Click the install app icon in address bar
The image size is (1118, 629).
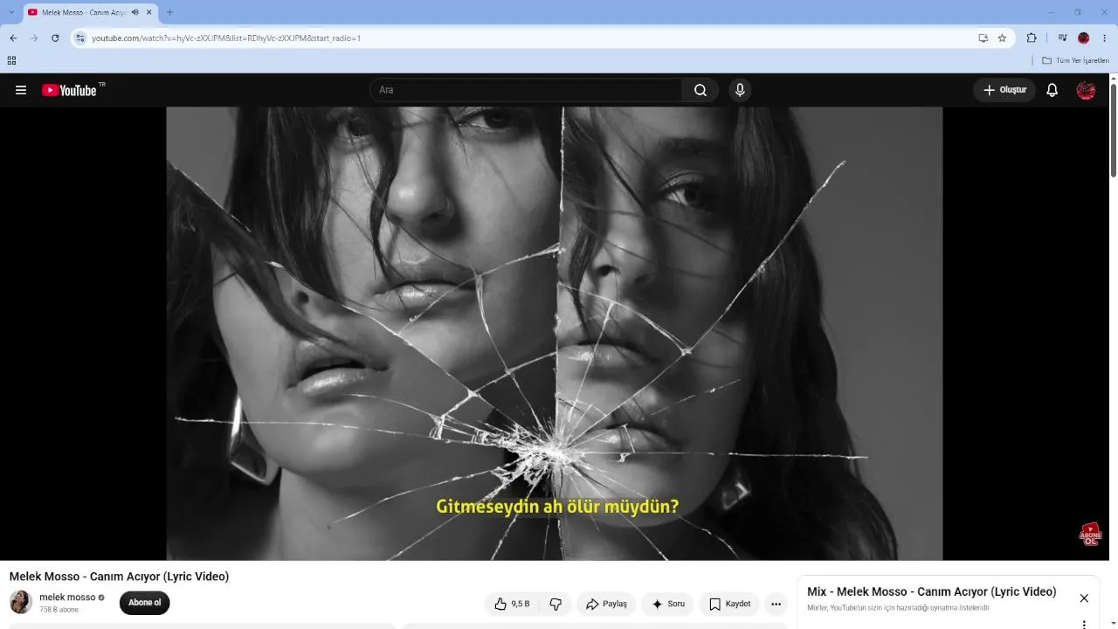[x=983, y=38]
